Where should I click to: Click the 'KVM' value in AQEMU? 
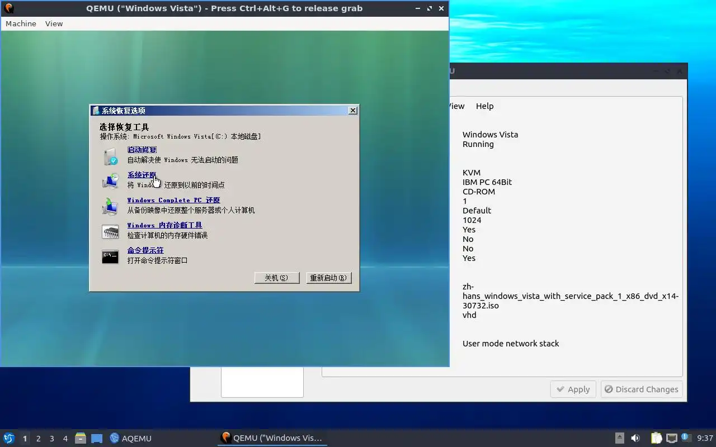(472, 173)
